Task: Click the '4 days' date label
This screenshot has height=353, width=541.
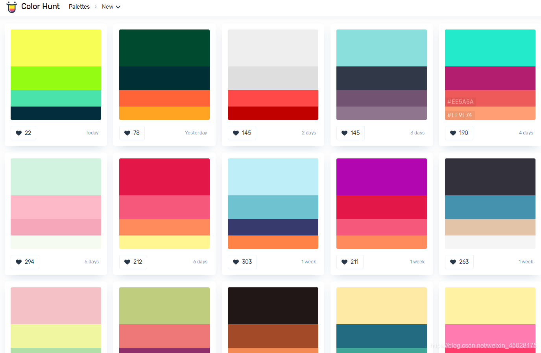Action: tap(526, 133)
